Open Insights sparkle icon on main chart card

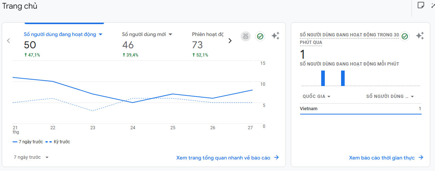click(275, 36)
